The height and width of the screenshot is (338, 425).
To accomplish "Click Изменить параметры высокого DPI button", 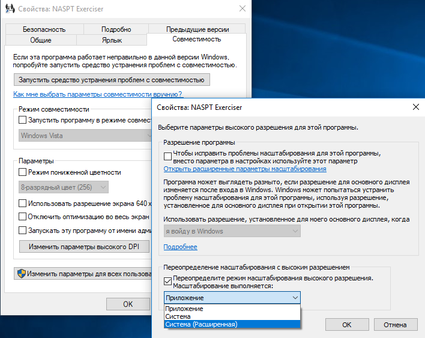I will coord(84,247).
